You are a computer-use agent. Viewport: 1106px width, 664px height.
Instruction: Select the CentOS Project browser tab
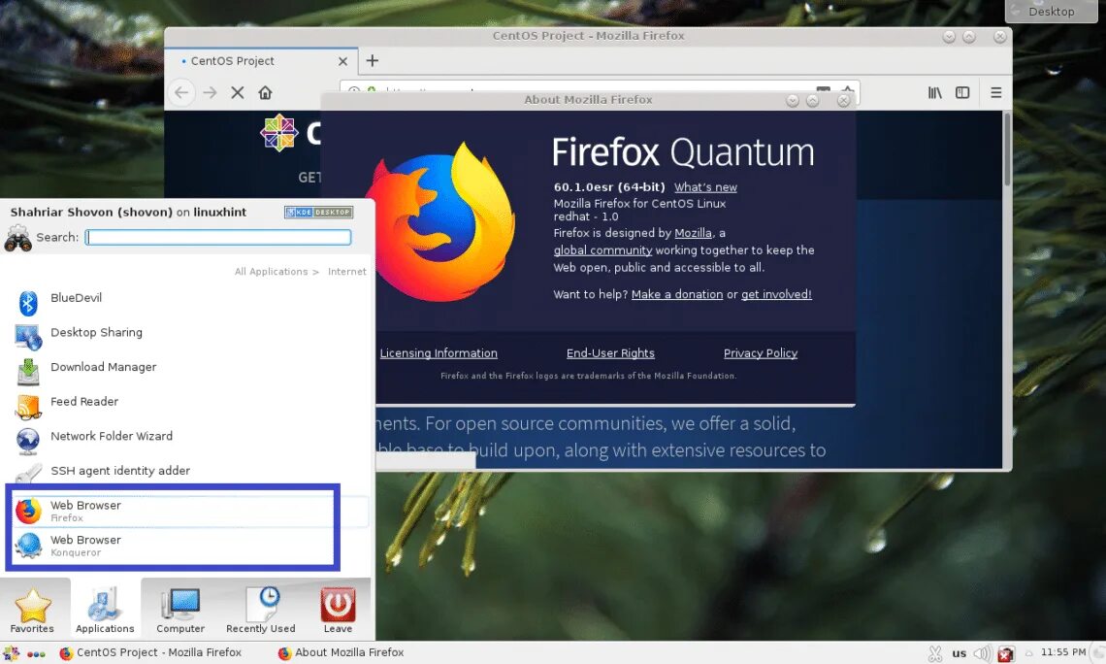click(261, 61)
